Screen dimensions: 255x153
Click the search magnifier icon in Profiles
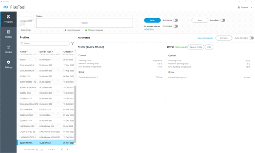(x=22, y=43)
